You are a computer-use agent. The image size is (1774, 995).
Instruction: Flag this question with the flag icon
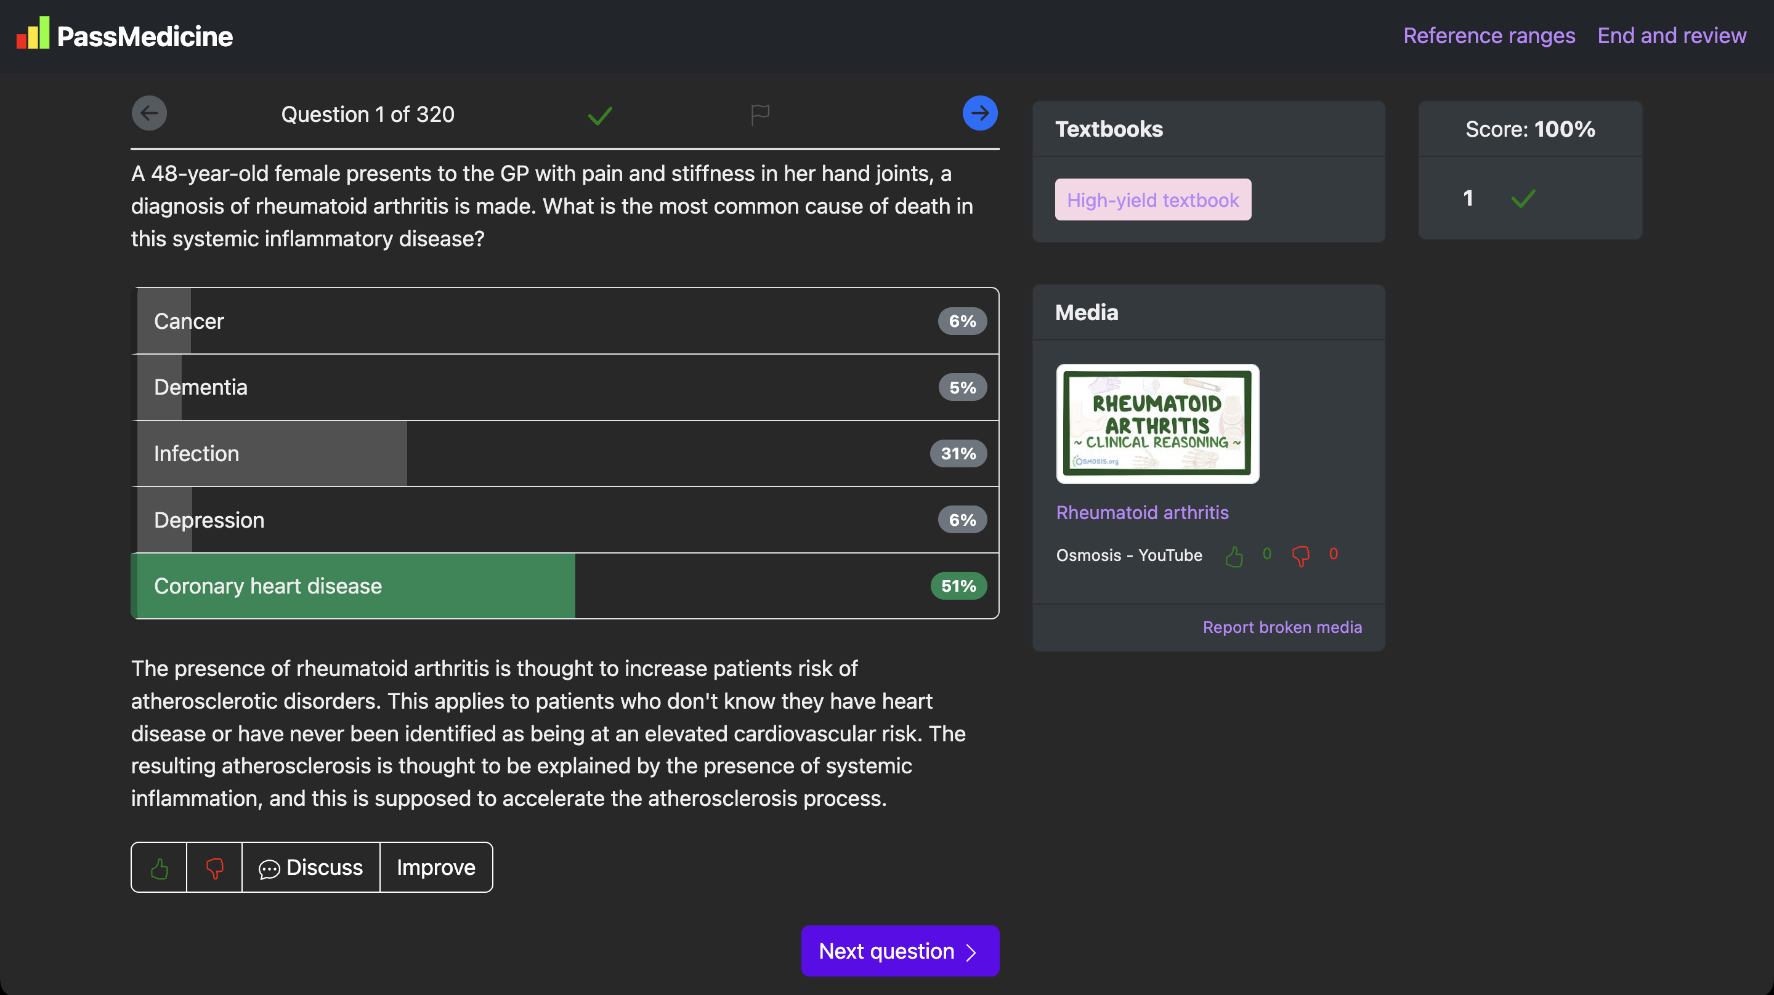click(x=759, y=115)
